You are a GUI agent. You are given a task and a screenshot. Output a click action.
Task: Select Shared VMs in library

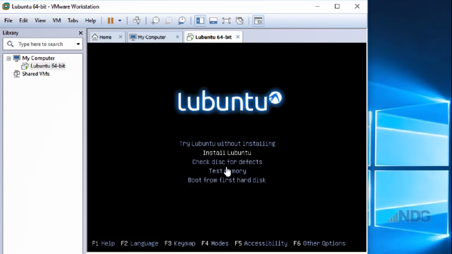(x=36, y=74)
